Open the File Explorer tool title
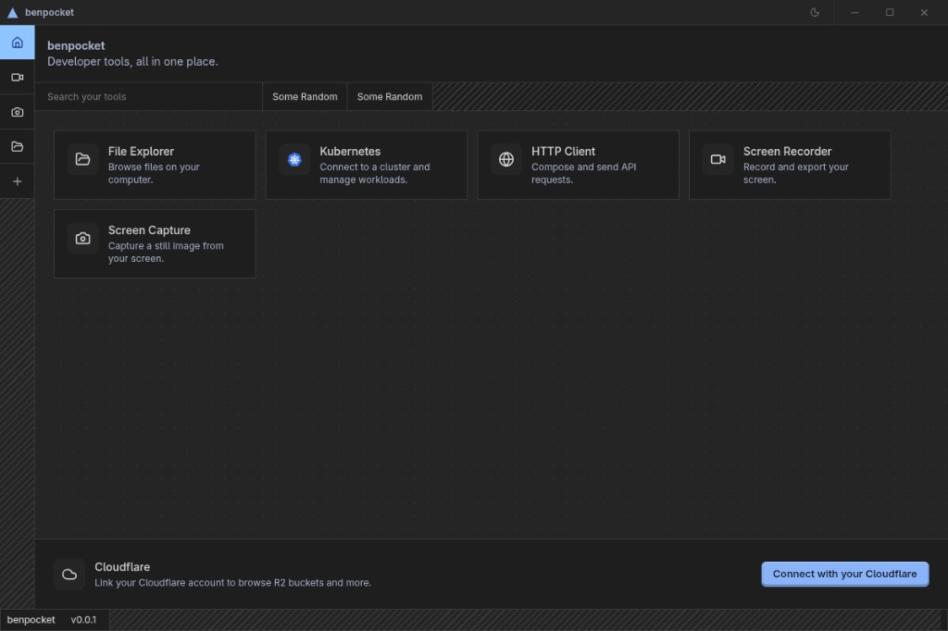 click(141, 151)
